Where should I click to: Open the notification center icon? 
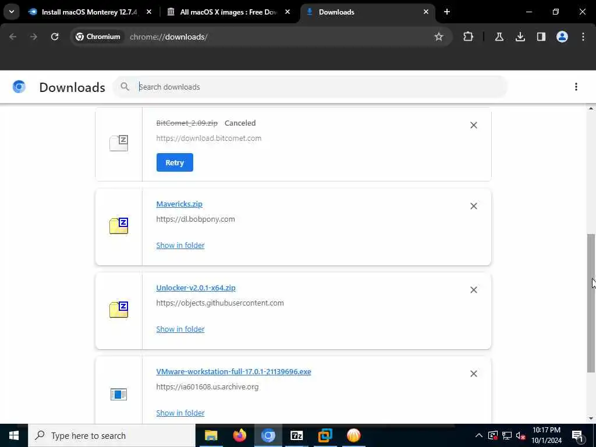coord(577,435)
